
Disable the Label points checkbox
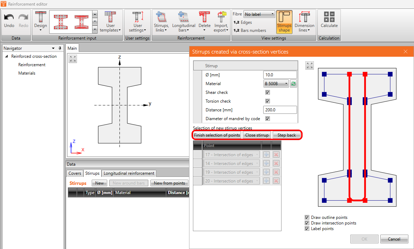click(x=307, y=229)
